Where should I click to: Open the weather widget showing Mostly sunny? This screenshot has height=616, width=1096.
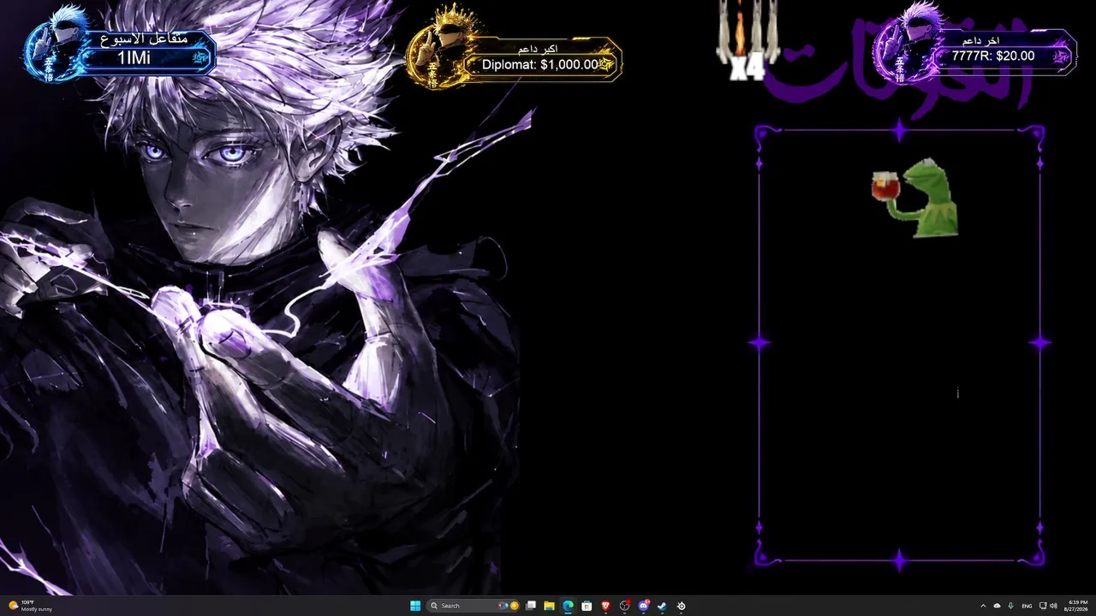(x=31, y=606)
